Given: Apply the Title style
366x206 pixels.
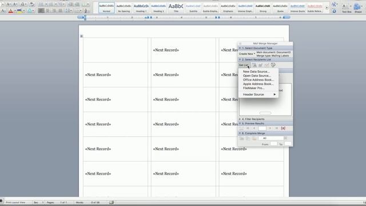Looking at the screenshot, I should 176,7.
